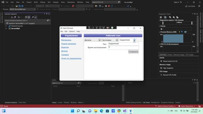Image resolution: width=203 pixels, height=114 pixels.
Task: Open the Новый материал link
Action: point(69,44)
